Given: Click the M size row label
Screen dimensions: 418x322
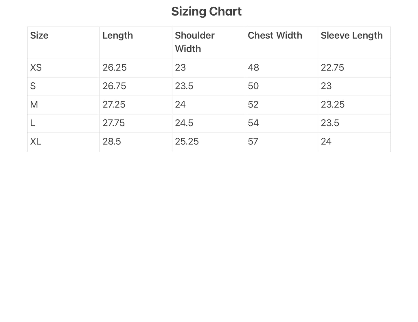Looking at the screenshot, I should pos(34,104).
